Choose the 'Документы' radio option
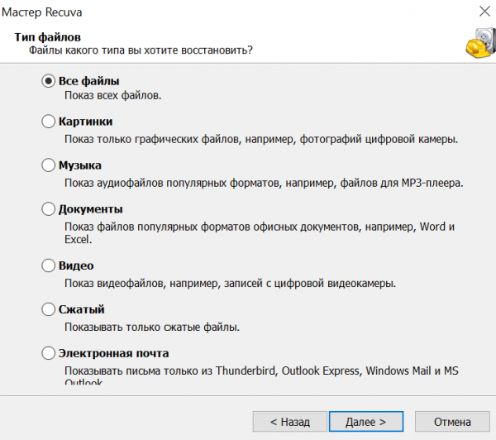Viewport: 496px width, 440px height. coord(49,209)
